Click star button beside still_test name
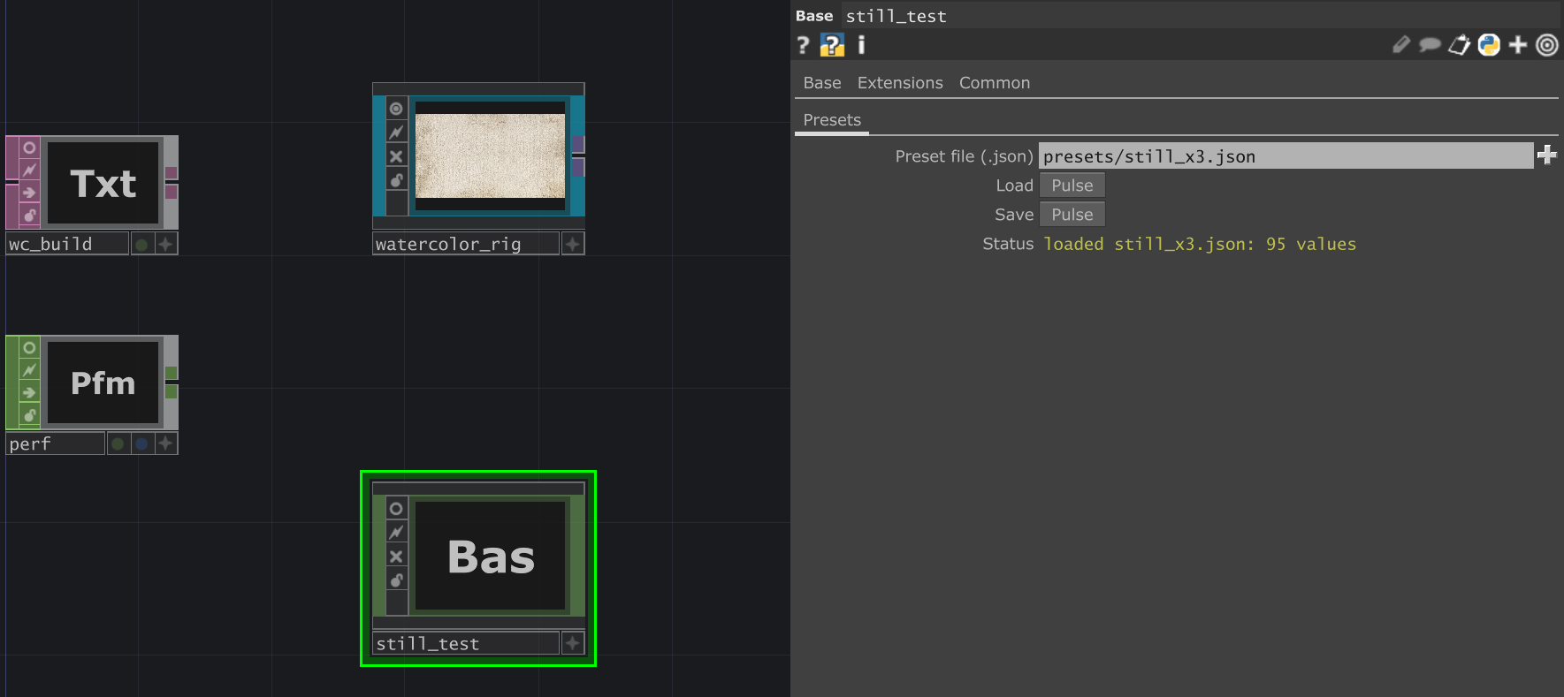1564x697 pixels. (573, 643)
